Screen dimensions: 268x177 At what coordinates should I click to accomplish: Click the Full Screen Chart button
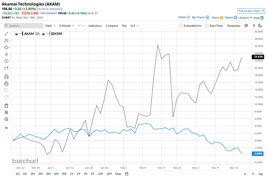251,11
